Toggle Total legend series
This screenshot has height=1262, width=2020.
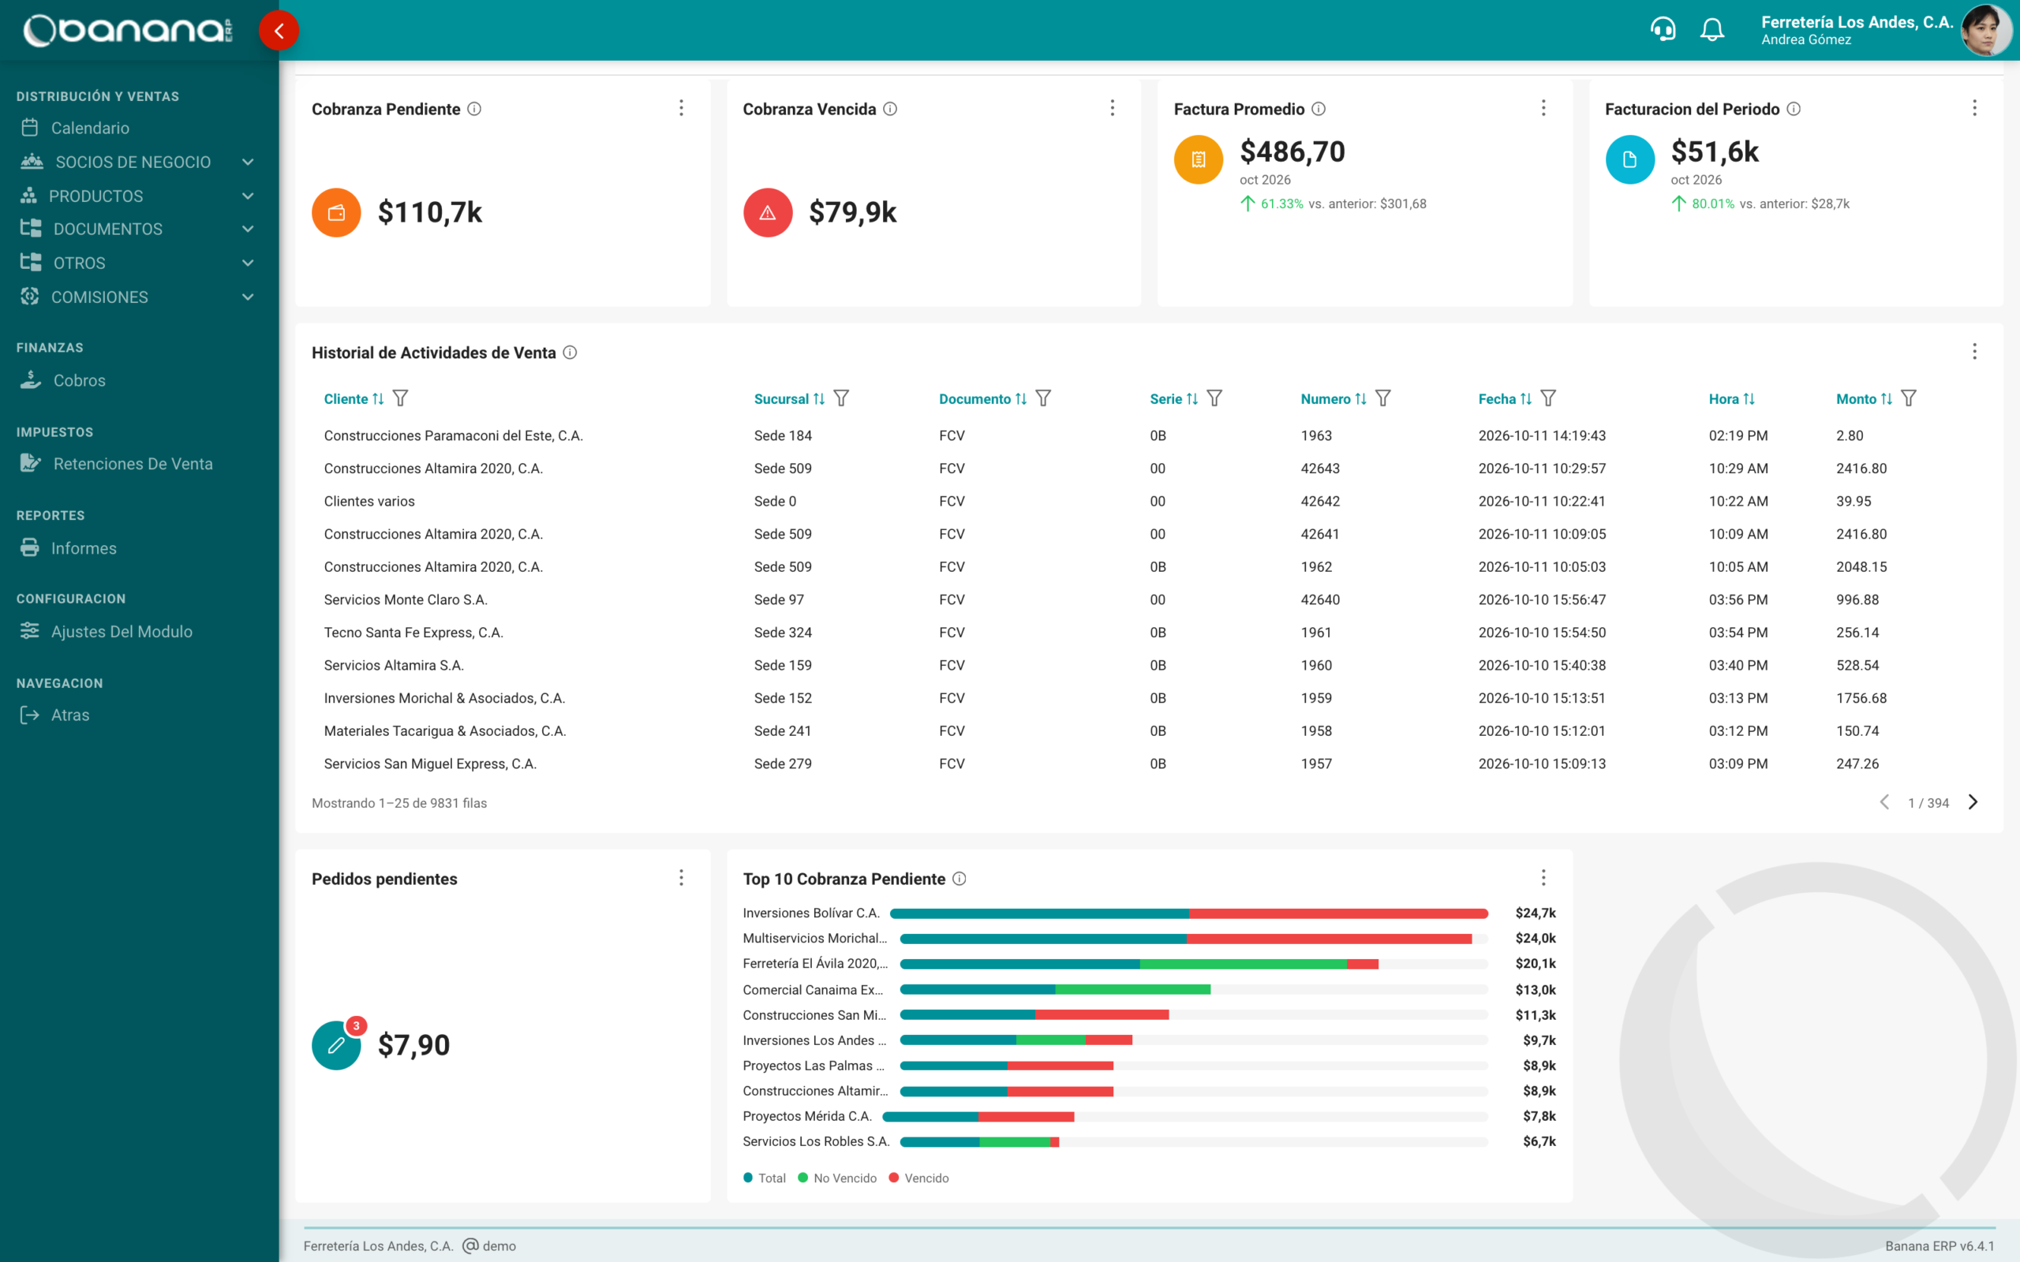(x=765, y=1178)
